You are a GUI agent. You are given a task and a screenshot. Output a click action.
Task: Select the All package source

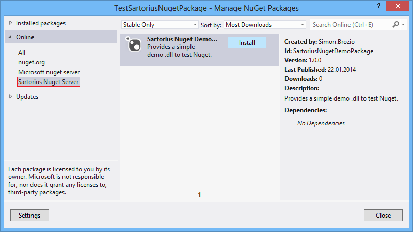tap(22, 53)
